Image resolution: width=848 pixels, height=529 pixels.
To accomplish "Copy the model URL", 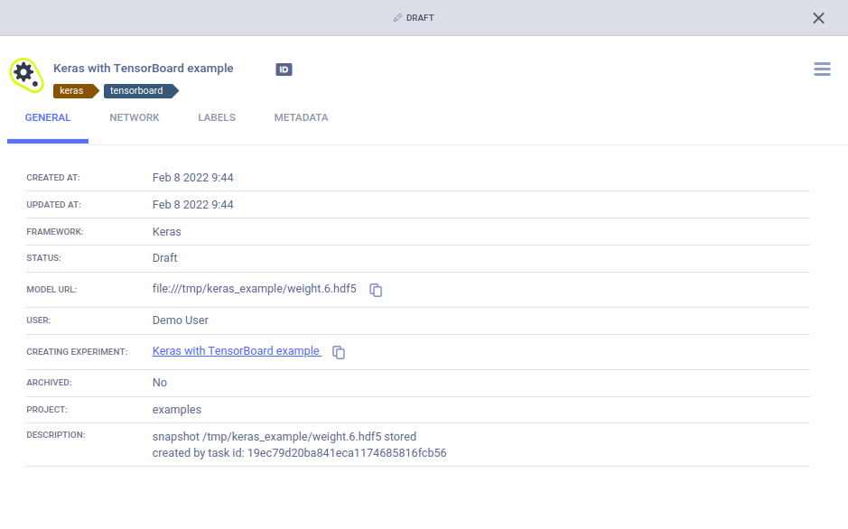I will click(377, 290).
